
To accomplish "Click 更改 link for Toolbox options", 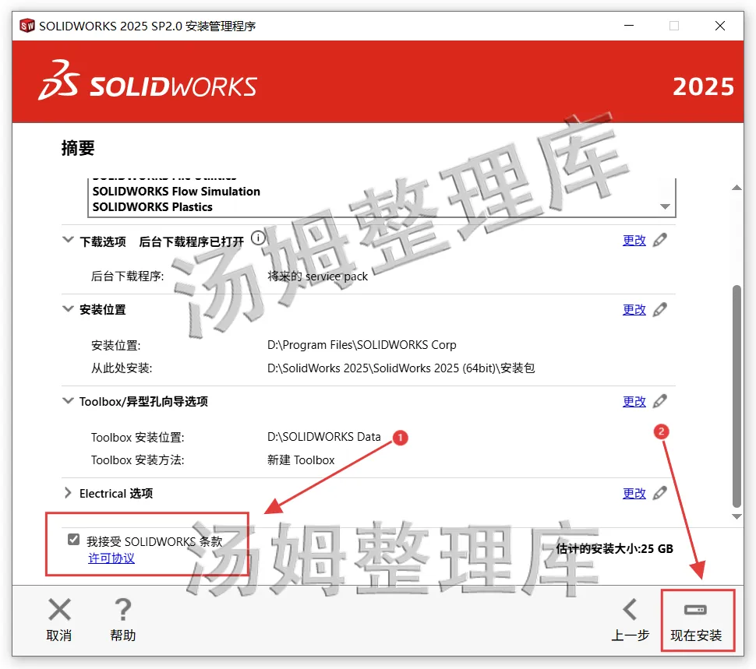I will coord(634,402).
